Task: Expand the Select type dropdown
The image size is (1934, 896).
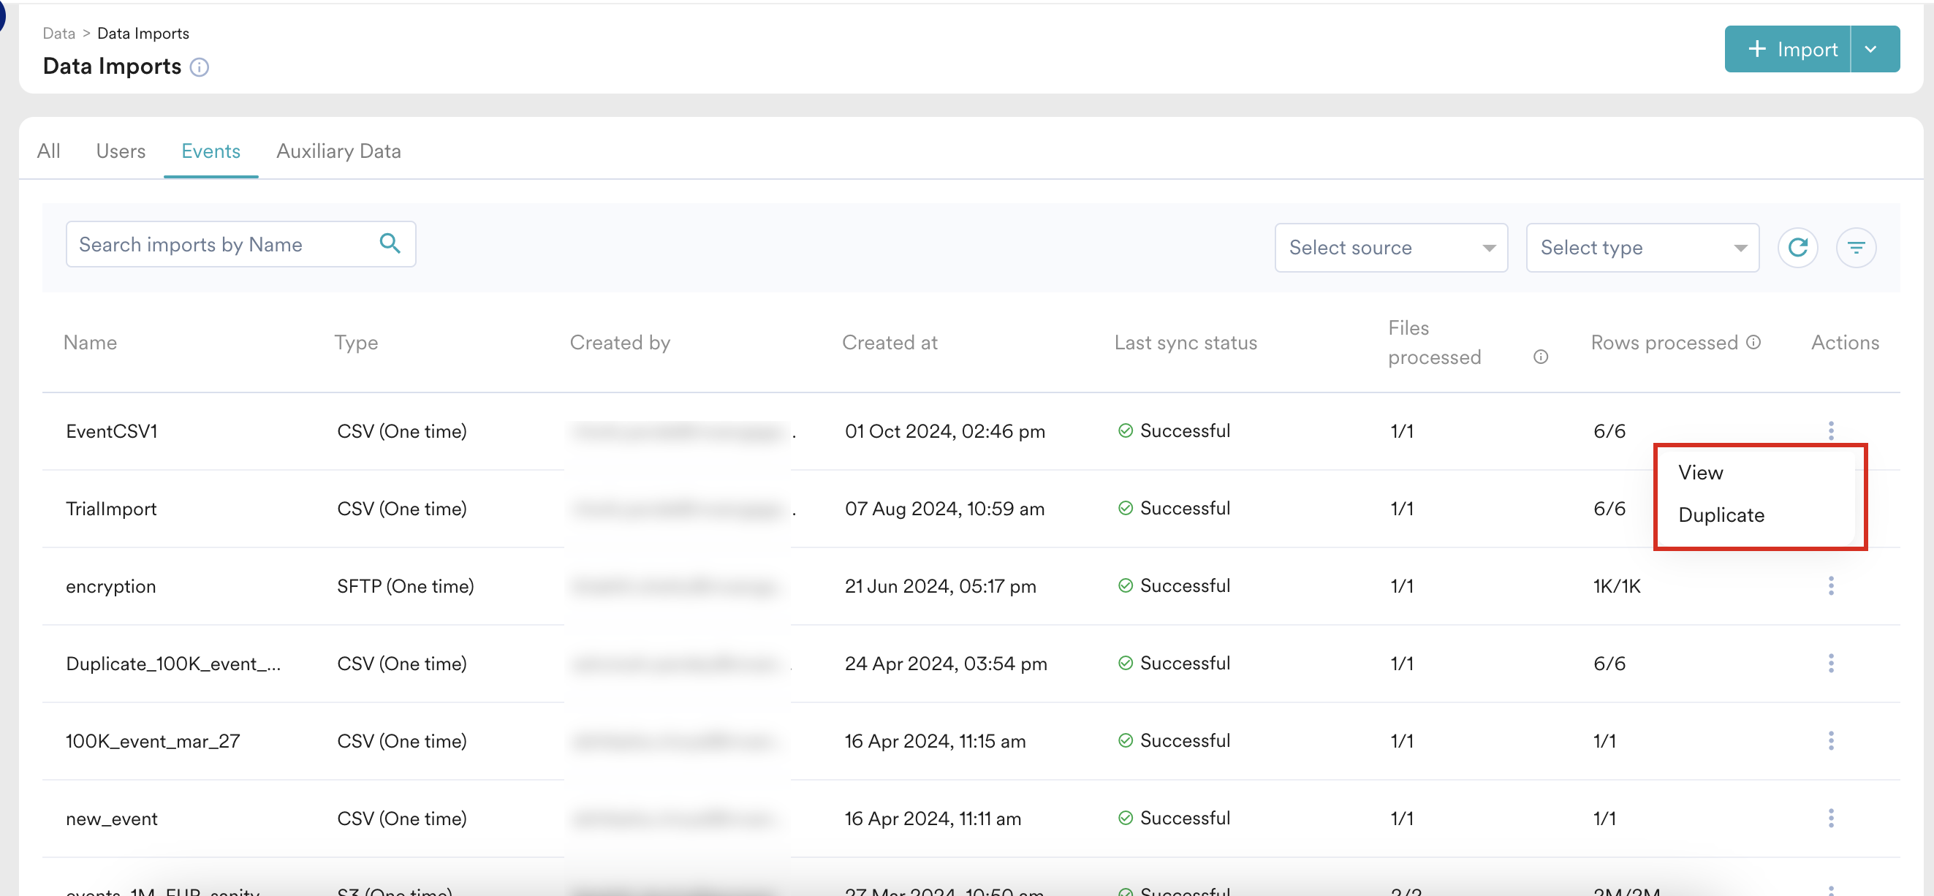Action: tap(1642, 247)
